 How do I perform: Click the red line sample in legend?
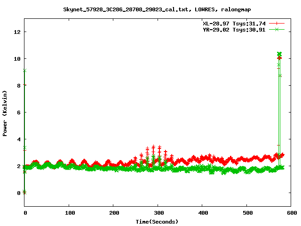coord(277,24)
